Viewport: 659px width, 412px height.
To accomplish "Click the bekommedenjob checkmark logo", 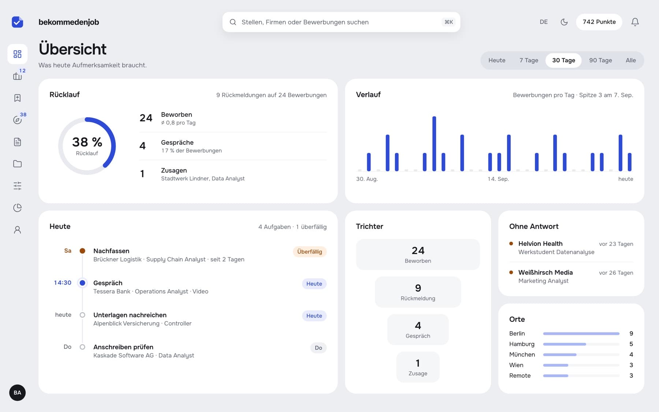I will (x=17, y=22).
